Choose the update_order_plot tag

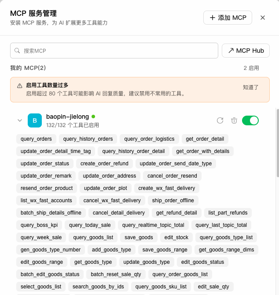point(106,188)
